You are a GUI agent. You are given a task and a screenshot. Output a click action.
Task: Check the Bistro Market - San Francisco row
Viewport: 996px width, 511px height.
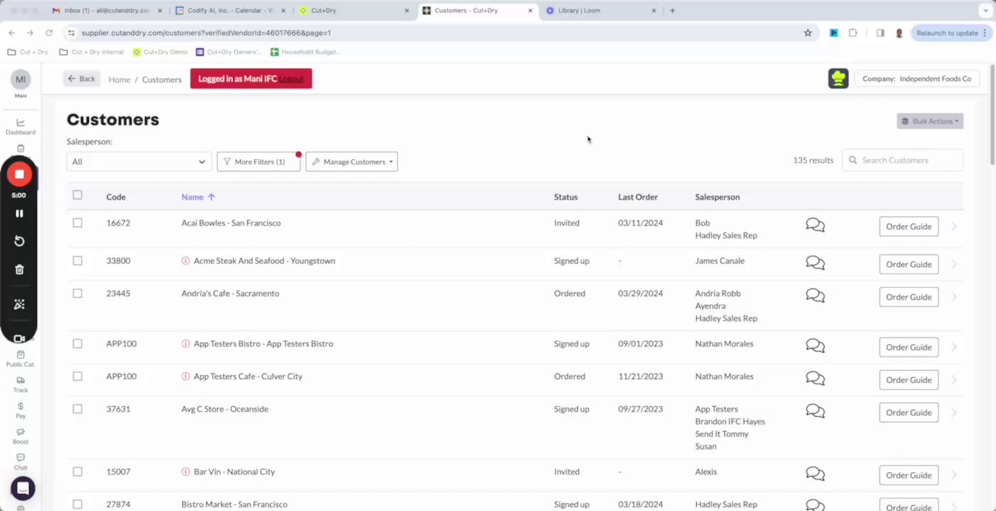point(77,504)
